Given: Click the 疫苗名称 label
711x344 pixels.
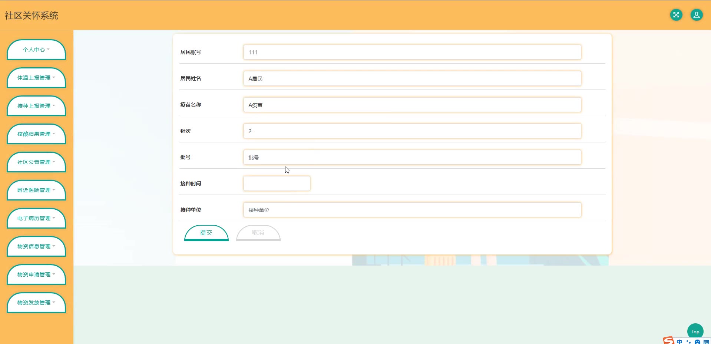Looking at the screenshot, I should (191, 105).
